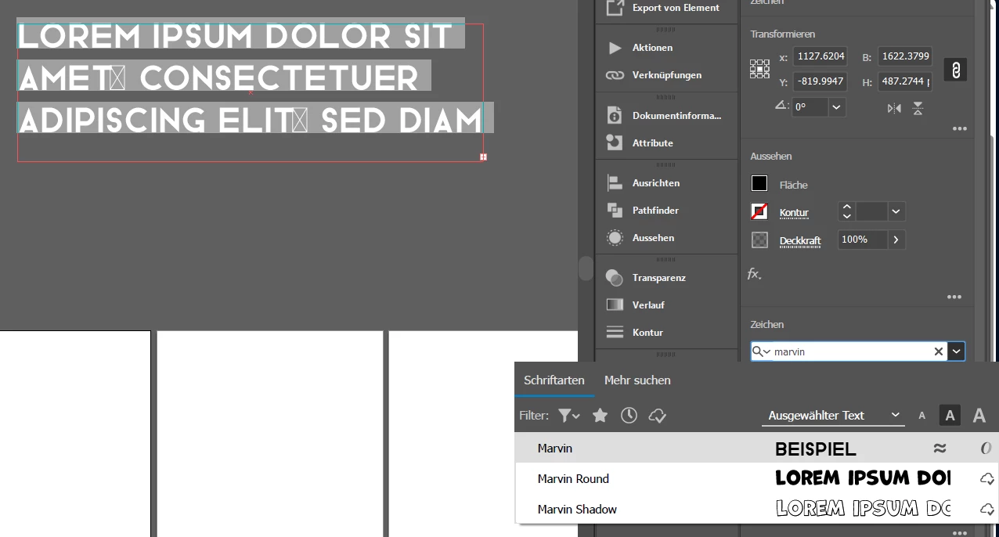Select the Marvin Shadow font
Viewport: 999px width, 537px height.
click(x=756, y=509)
